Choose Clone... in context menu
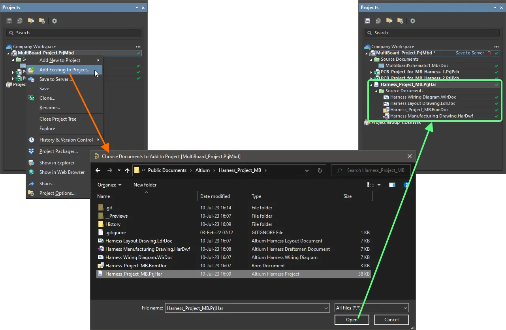506x330 pixels. [64, 98]
